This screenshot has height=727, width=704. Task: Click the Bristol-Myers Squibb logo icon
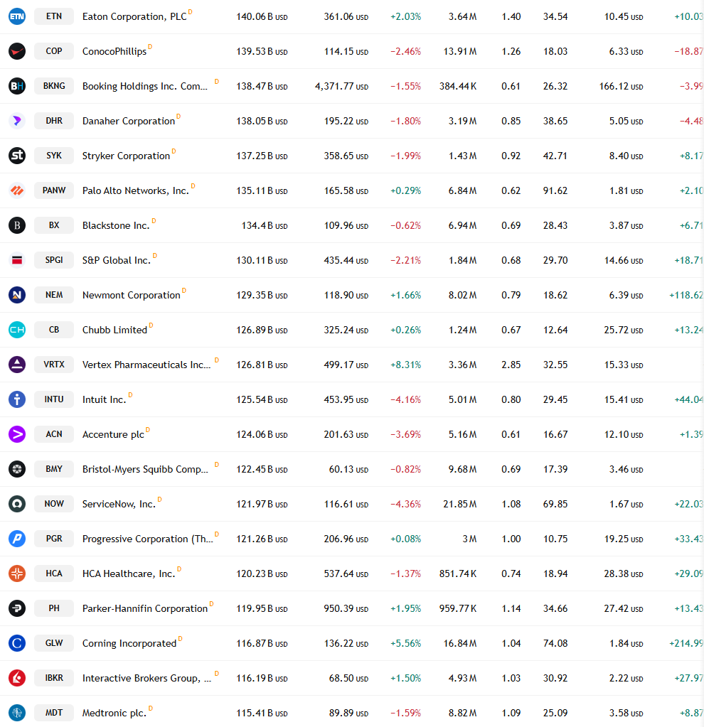click(17, 469)
